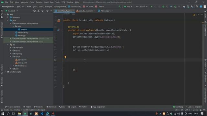The width and height of the screenshot is (207, 116).
Task: Toggle the Resource Manager sidebar panel
Action: (x=2, y=30)
